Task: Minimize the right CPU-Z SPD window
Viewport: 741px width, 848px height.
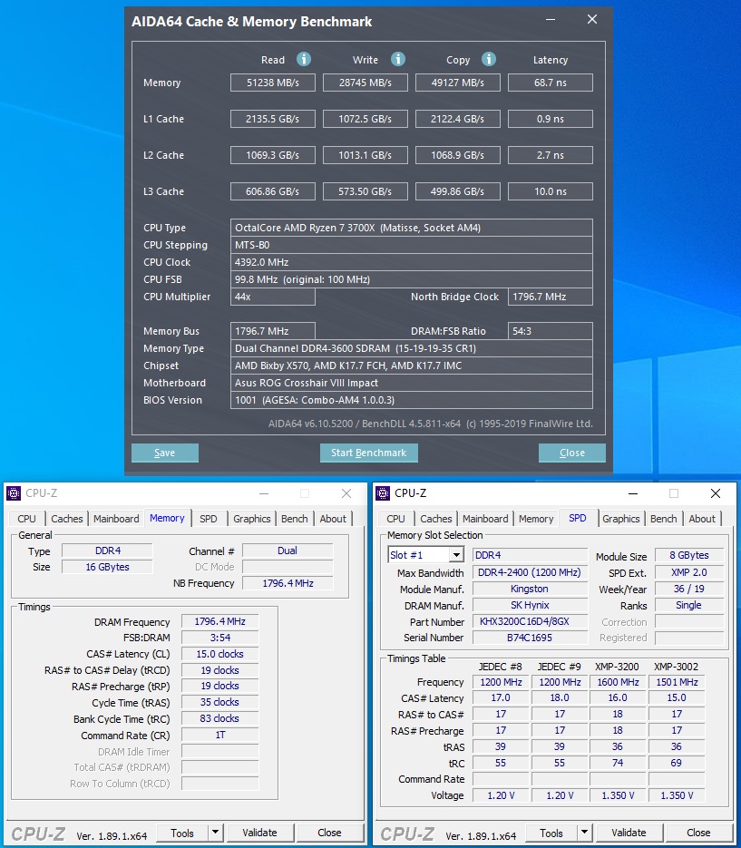Action: pos(633,493)
